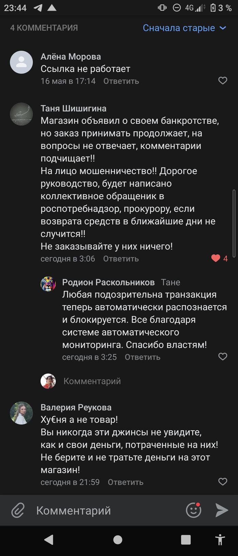Tap Таня Шишигина's avatar picture
Image resolution: width=238 pixels, height=556 pixels.
21,114
